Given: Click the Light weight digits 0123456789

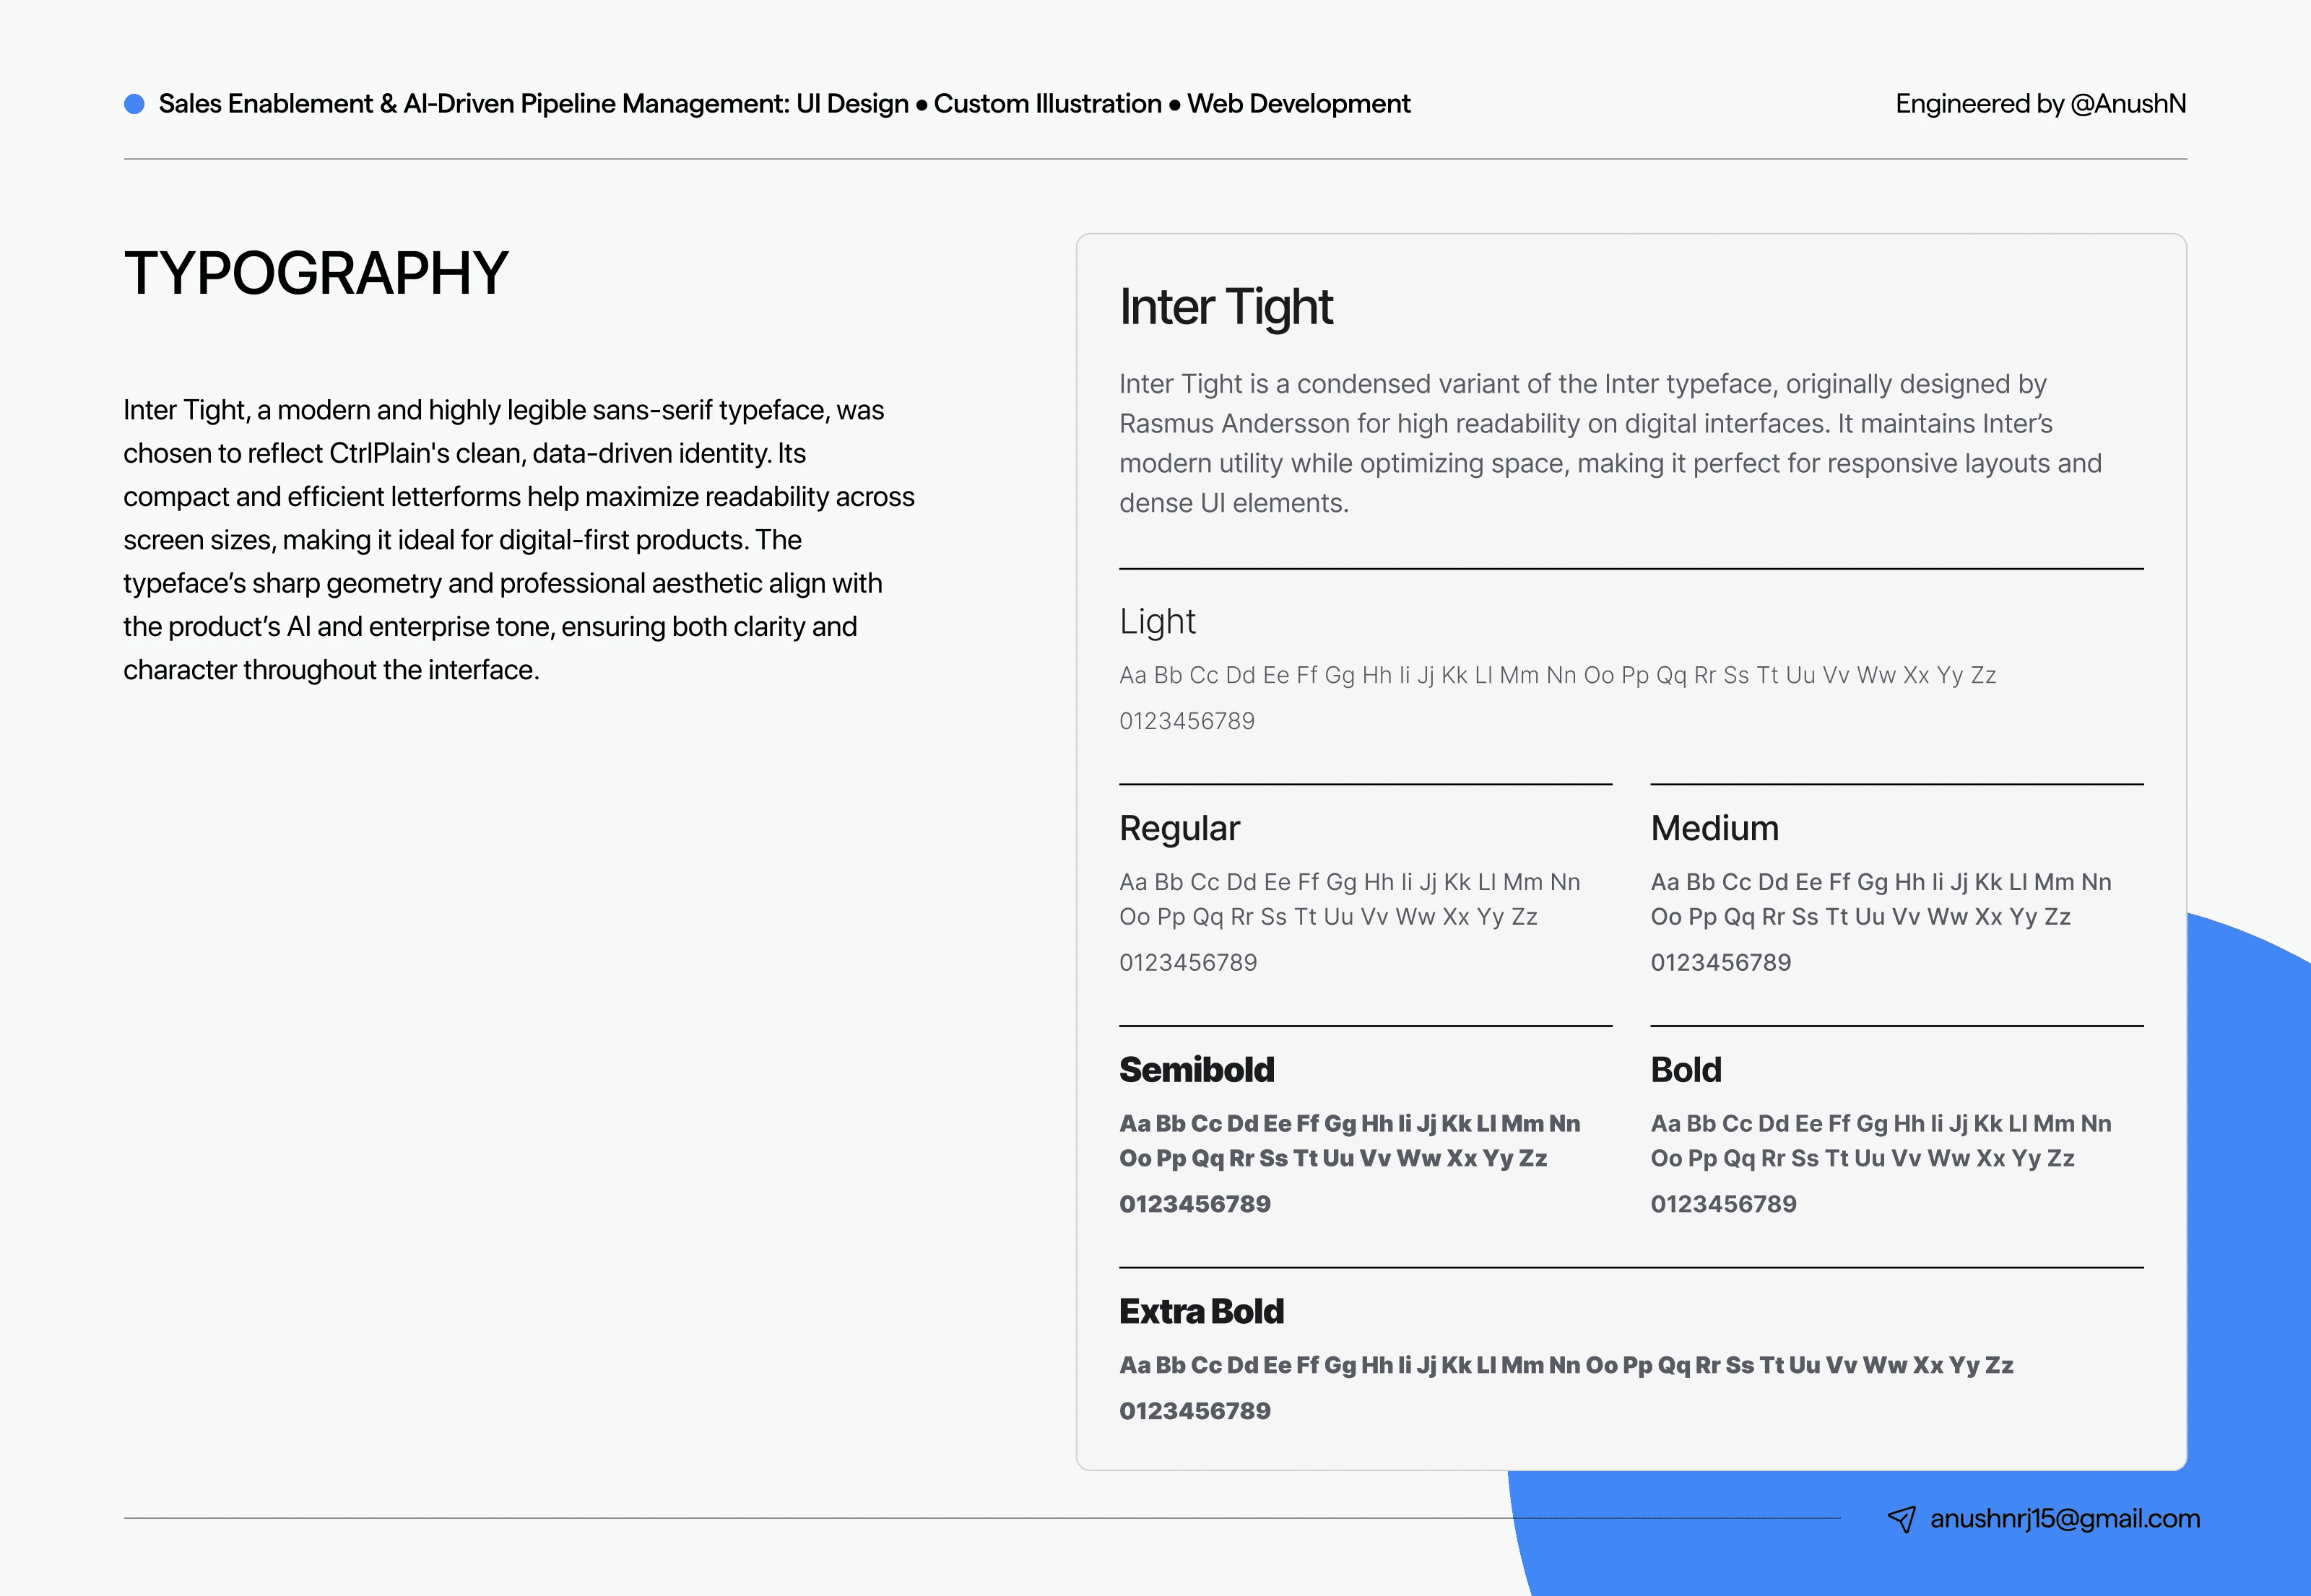Looking at the screenshot, I should (x=1187, y=721).
